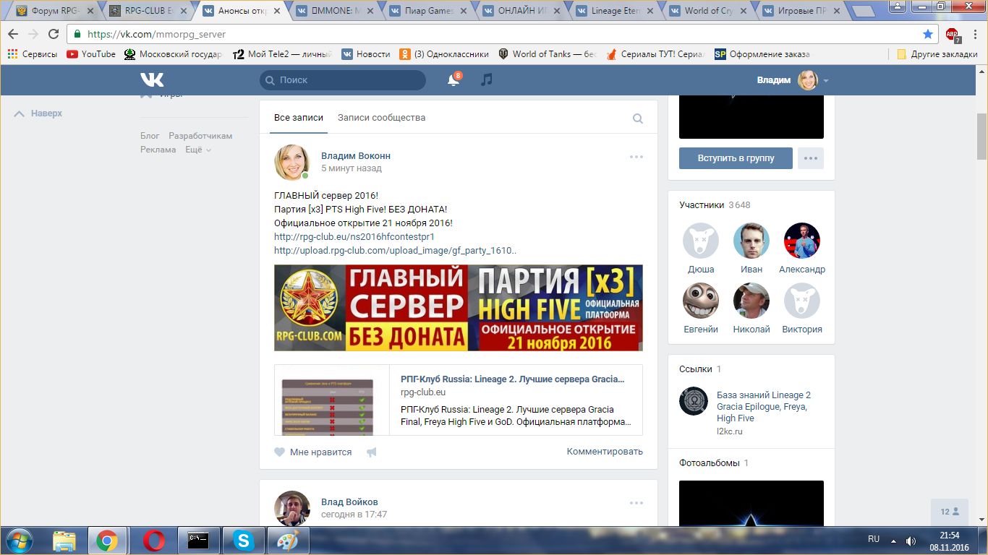Click the search magnifier in posts header
The height and width of the screenshot is (555, 988).
tap(637, 119)
